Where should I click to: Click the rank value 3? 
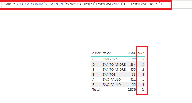pyautogui.click(x=143, y=65)
